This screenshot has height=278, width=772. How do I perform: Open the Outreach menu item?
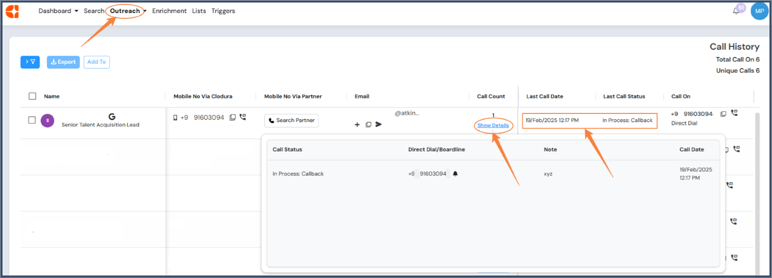point(125,11)
